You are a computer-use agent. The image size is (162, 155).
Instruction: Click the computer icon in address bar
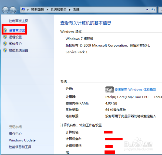(x=23, y=10)
